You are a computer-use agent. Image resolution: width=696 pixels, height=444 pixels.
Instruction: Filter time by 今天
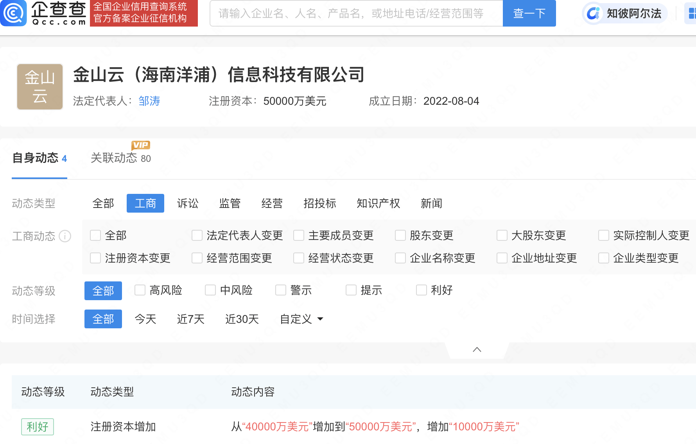coord(145,319)
